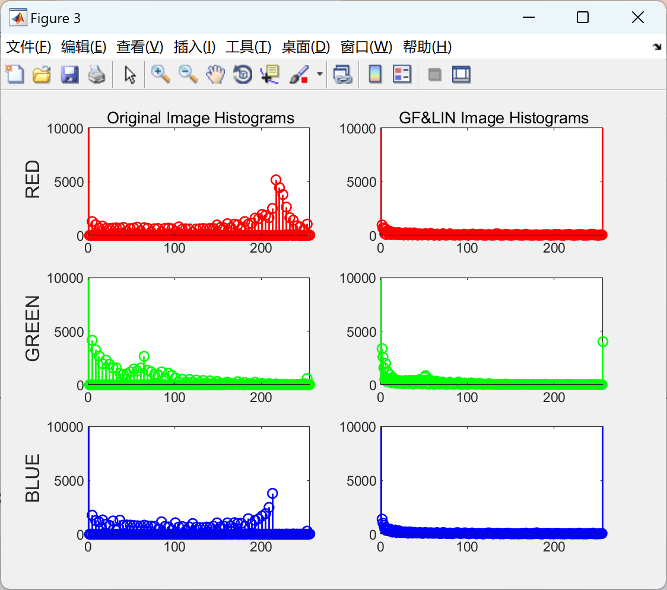The height and width of the screenshot is (590, 667).
Task: Select the Pan hand tool
Action: click(x=215, y=74)
